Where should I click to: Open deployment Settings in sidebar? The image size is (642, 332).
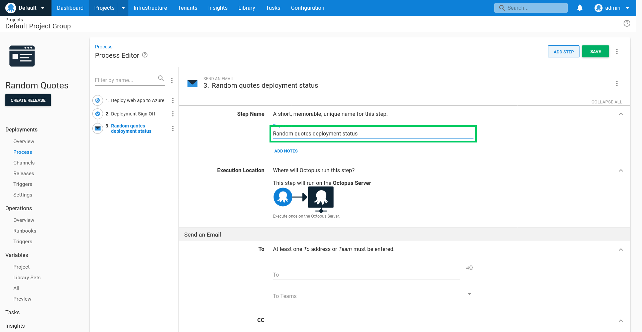click(x=23, y=195)
